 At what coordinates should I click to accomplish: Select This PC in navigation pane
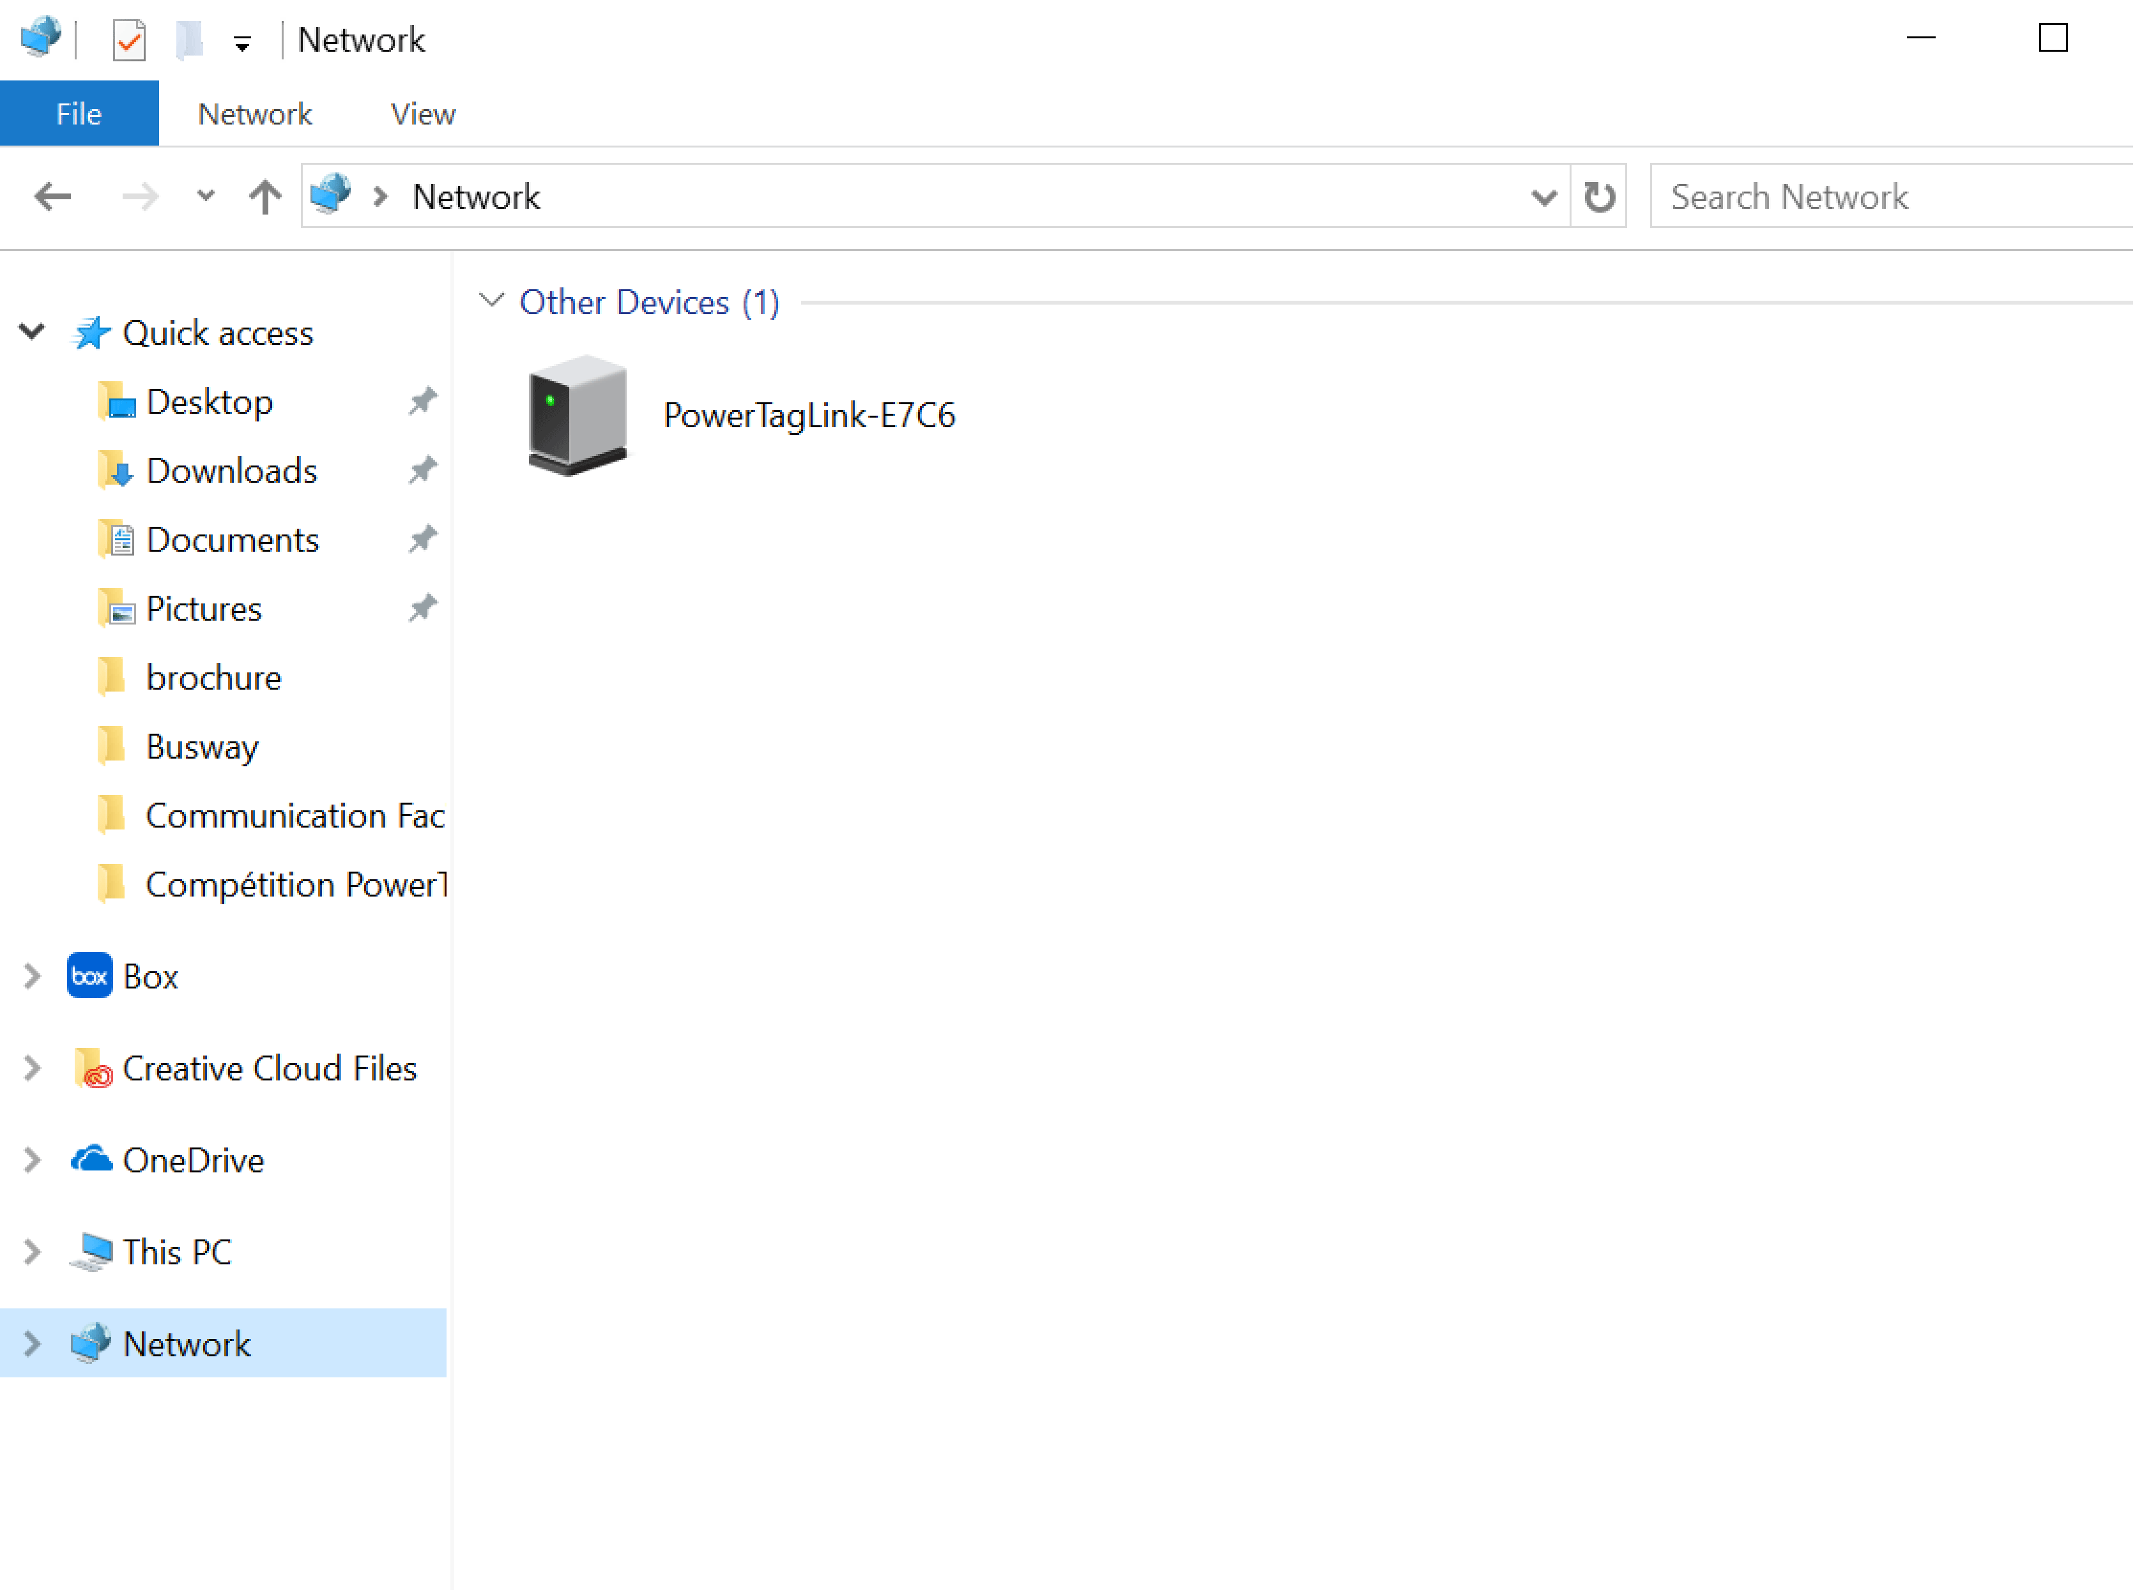[x=178, y=1252]
